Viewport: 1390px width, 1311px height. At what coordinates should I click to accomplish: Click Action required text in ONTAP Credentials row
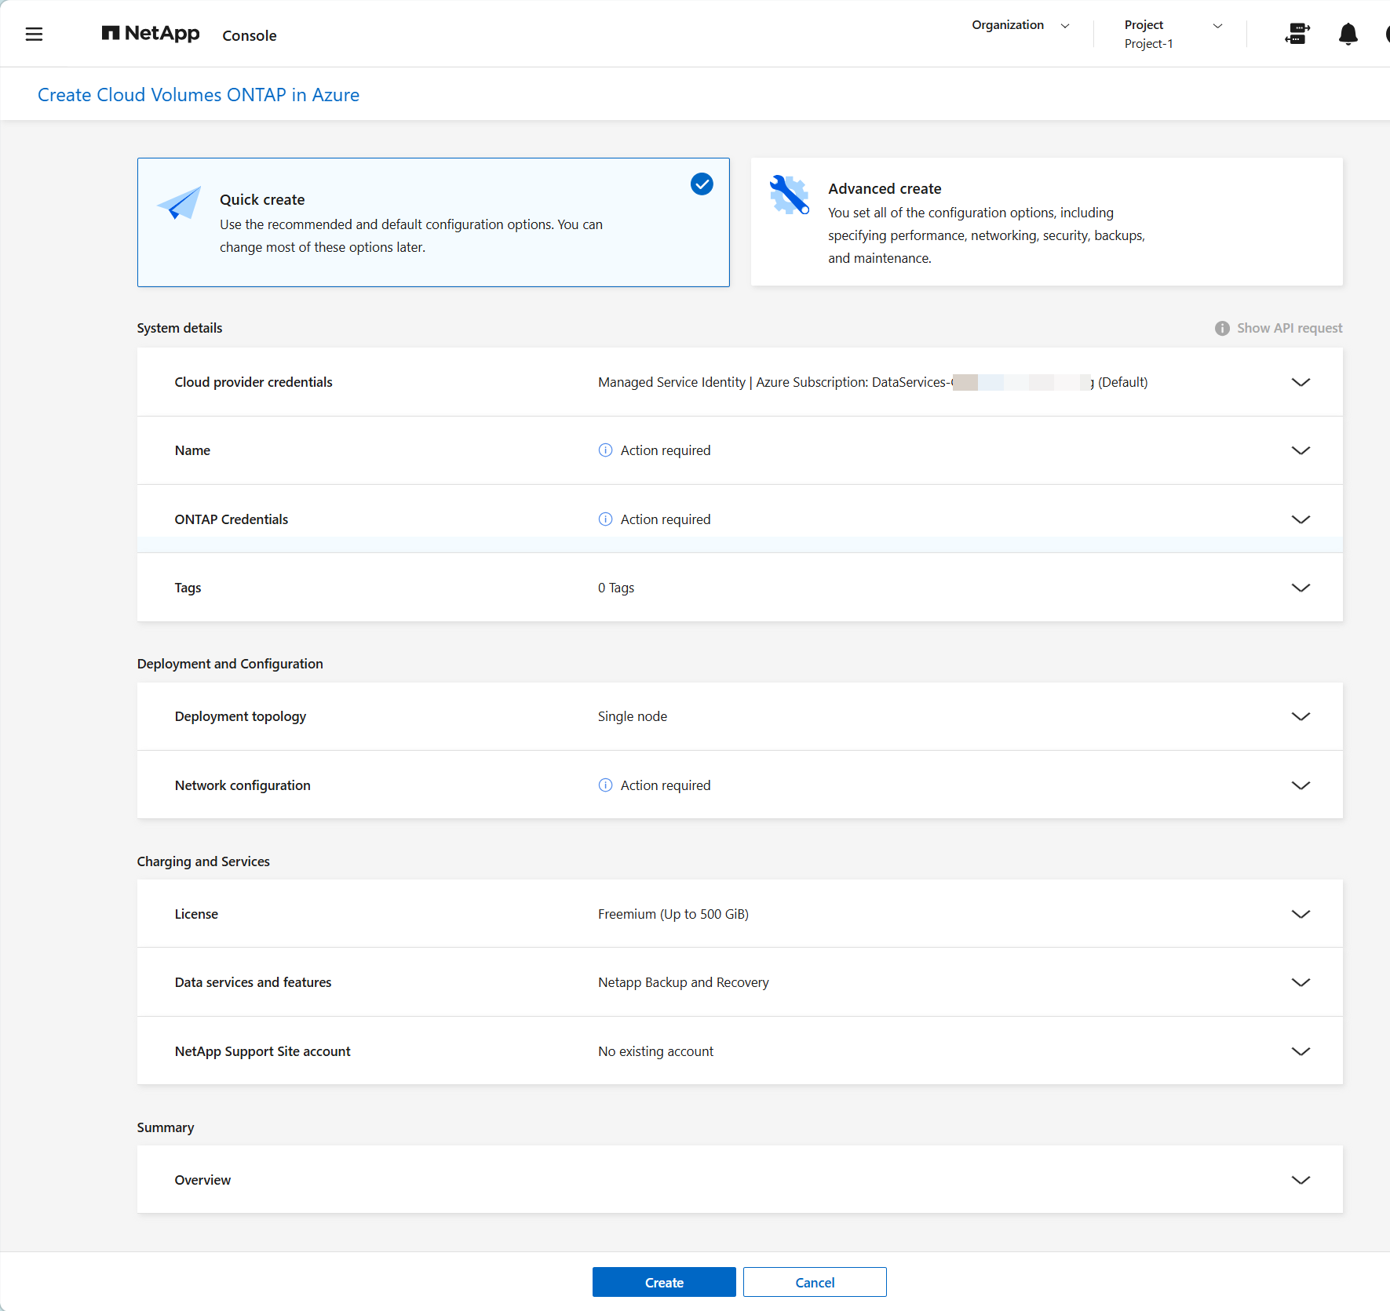pyautogui.click(x=666, y=519)
